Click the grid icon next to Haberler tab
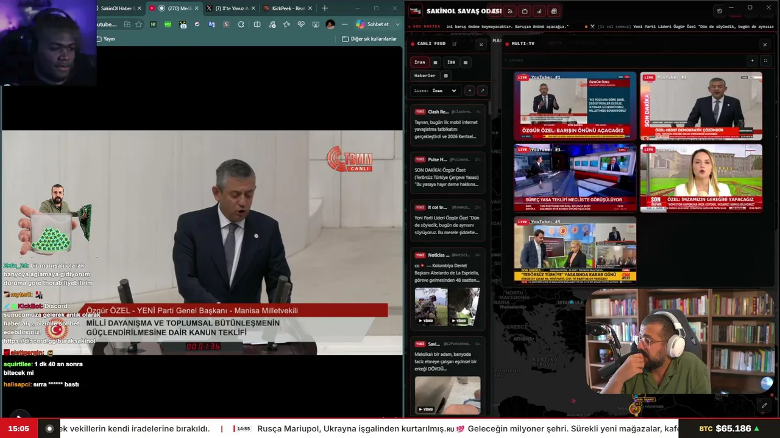Viewport: 780px width, 438px height. (x=445, y=76)
